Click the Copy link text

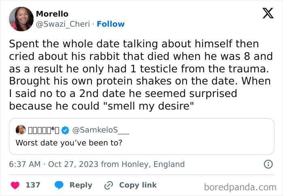(x=138, y=185)
